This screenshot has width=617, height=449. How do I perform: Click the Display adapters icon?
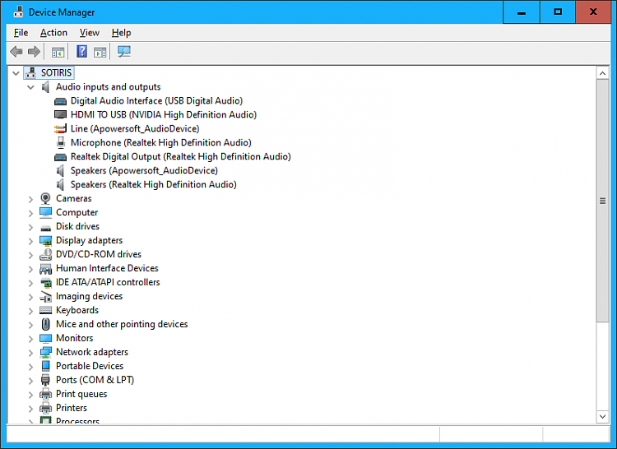pos(45,241)
